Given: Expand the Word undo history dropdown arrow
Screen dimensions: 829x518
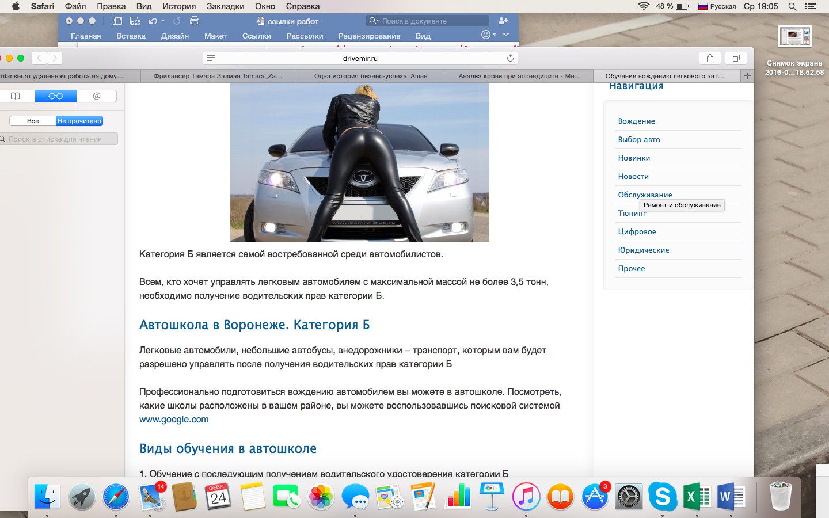Looking at the screenshot, I should tap(163, 21).
